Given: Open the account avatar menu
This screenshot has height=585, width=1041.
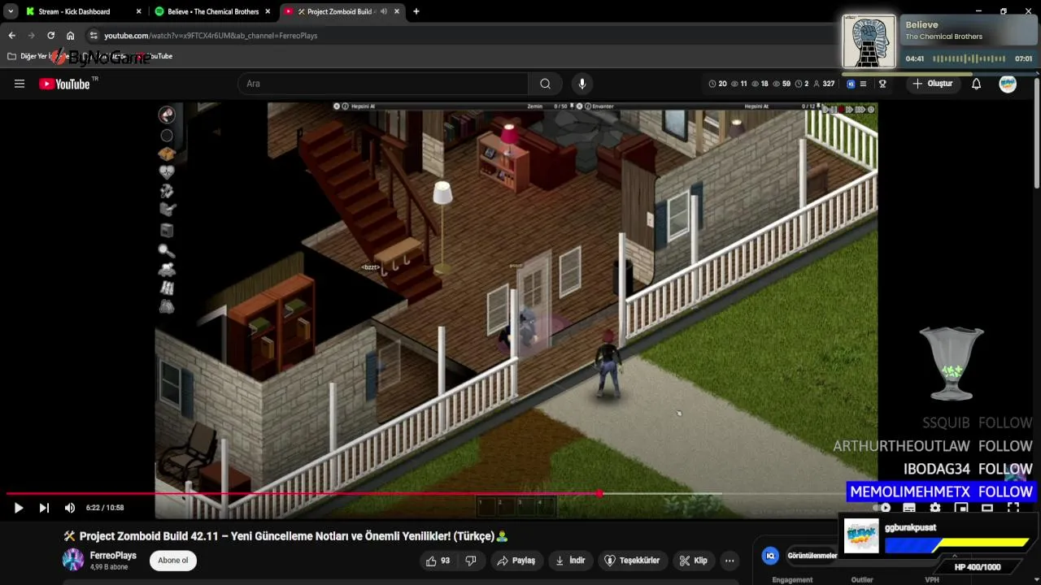Looking at the screenshot, I should pyautogui.click(x=1008, y=84).
